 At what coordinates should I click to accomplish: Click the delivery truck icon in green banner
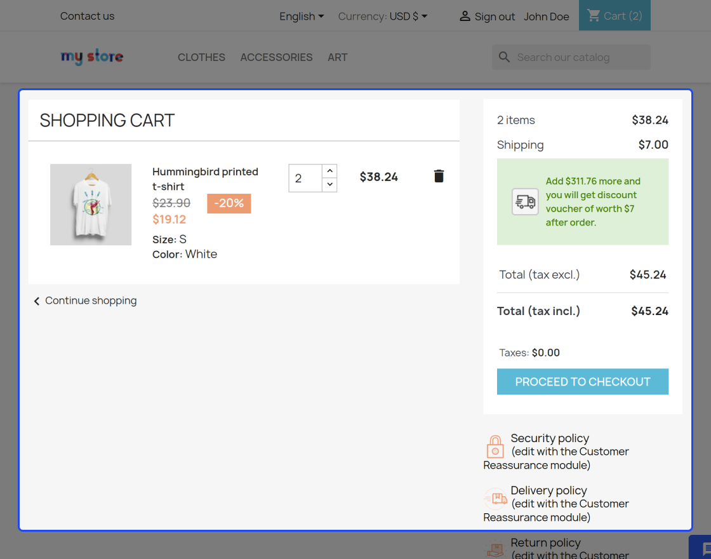point(525,201)
